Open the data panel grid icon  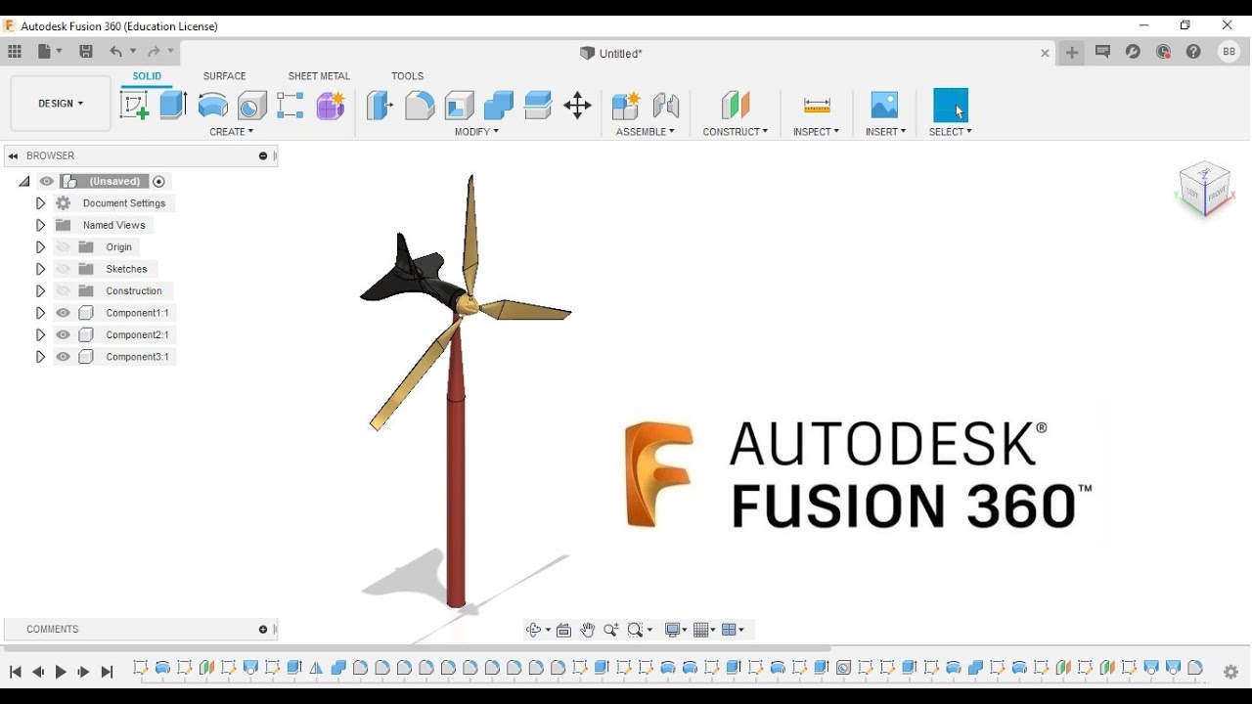pos(15,52)
